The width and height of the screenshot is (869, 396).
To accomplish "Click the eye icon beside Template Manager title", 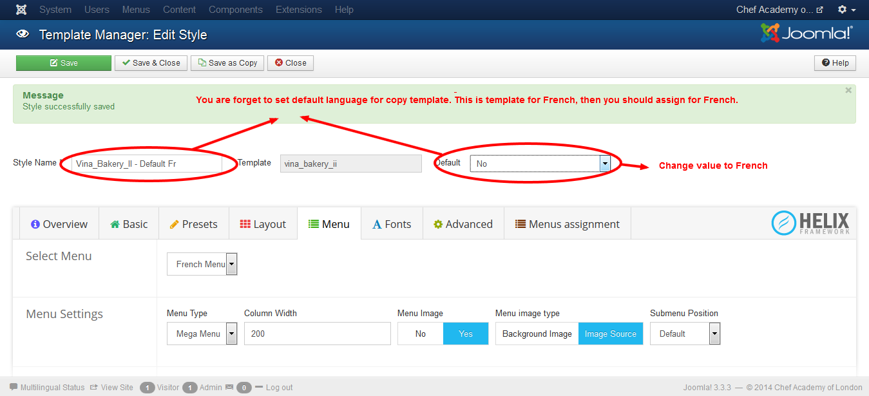I will pyautogui.click(x=23, y=34).
